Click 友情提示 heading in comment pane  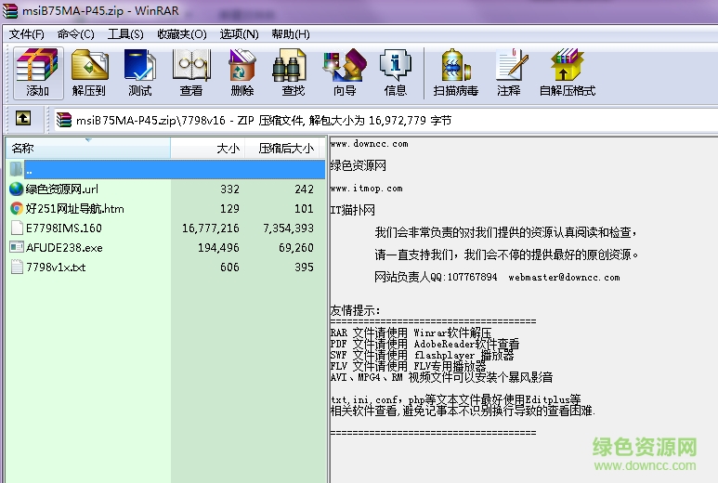[355, 310]
